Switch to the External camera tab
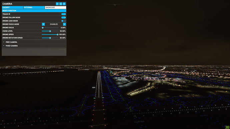This screenshot has height=129, width=230. 34,7
